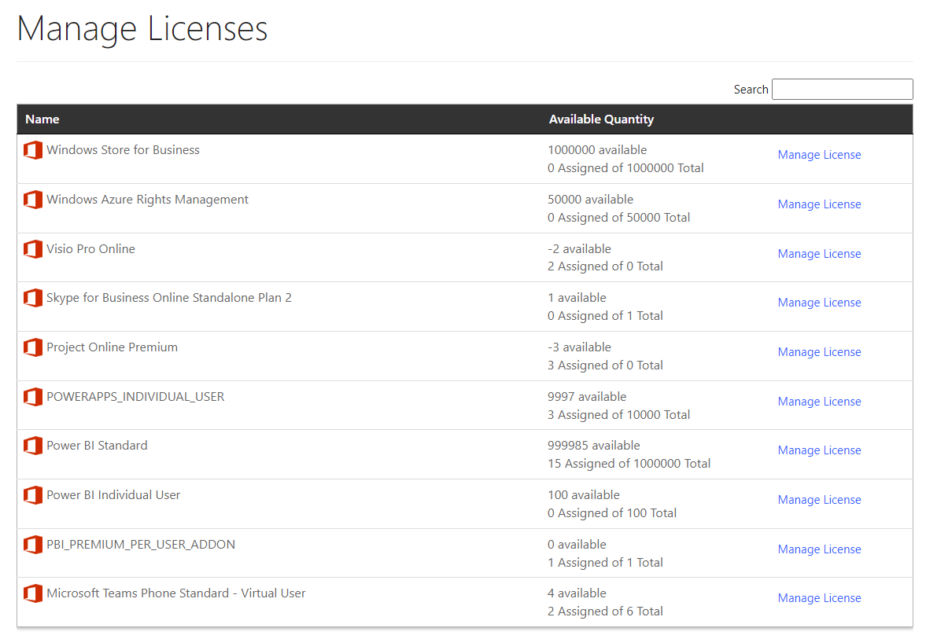Click the Manage Licenses page heading
The width and height of the screenshot is (926, 639).
[142, 28]
